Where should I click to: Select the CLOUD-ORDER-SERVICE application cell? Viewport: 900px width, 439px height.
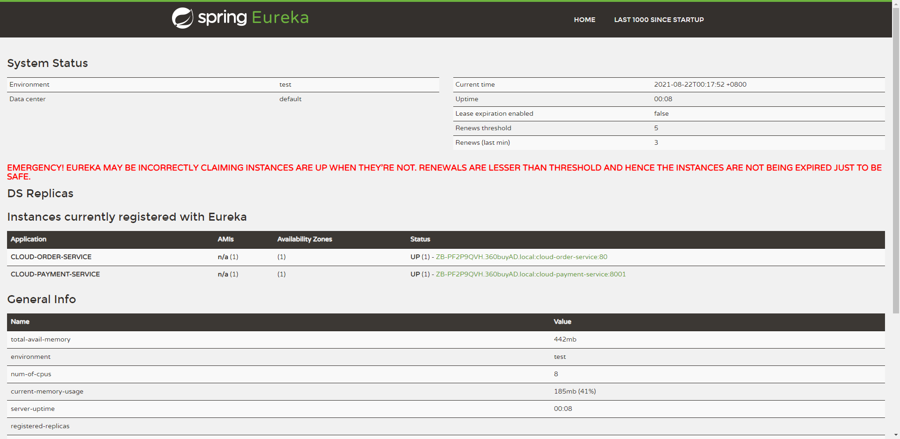click(51, 257)
